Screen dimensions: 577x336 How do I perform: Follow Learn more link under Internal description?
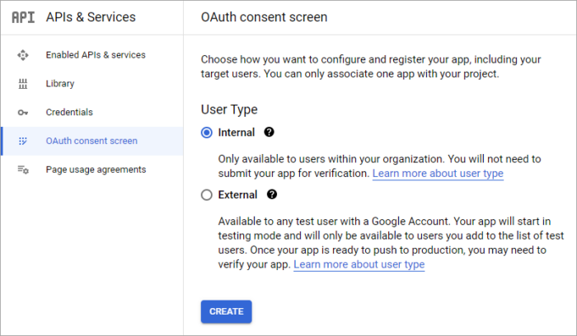438,174
